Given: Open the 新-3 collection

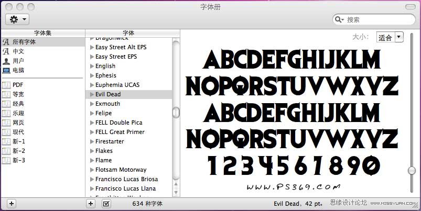Looking at the screenshot, I should tap(43, 160).
